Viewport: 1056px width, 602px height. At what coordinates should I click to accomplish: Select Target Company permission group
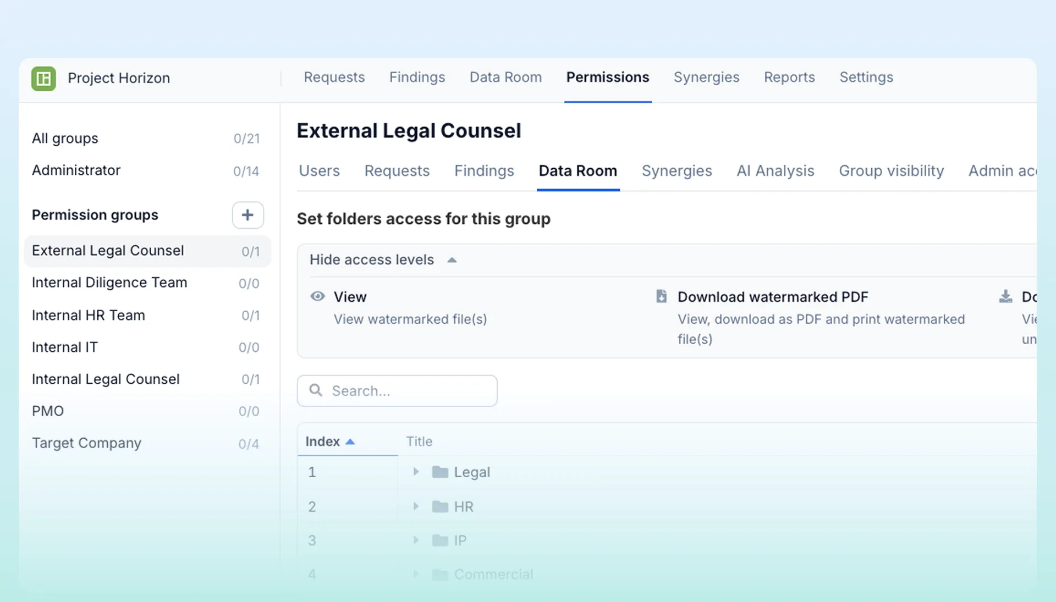tap(86, 443)
